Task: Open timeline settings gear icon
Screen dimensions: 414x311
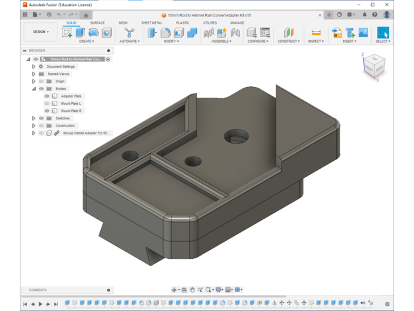Action: click(x=387, y=304)
